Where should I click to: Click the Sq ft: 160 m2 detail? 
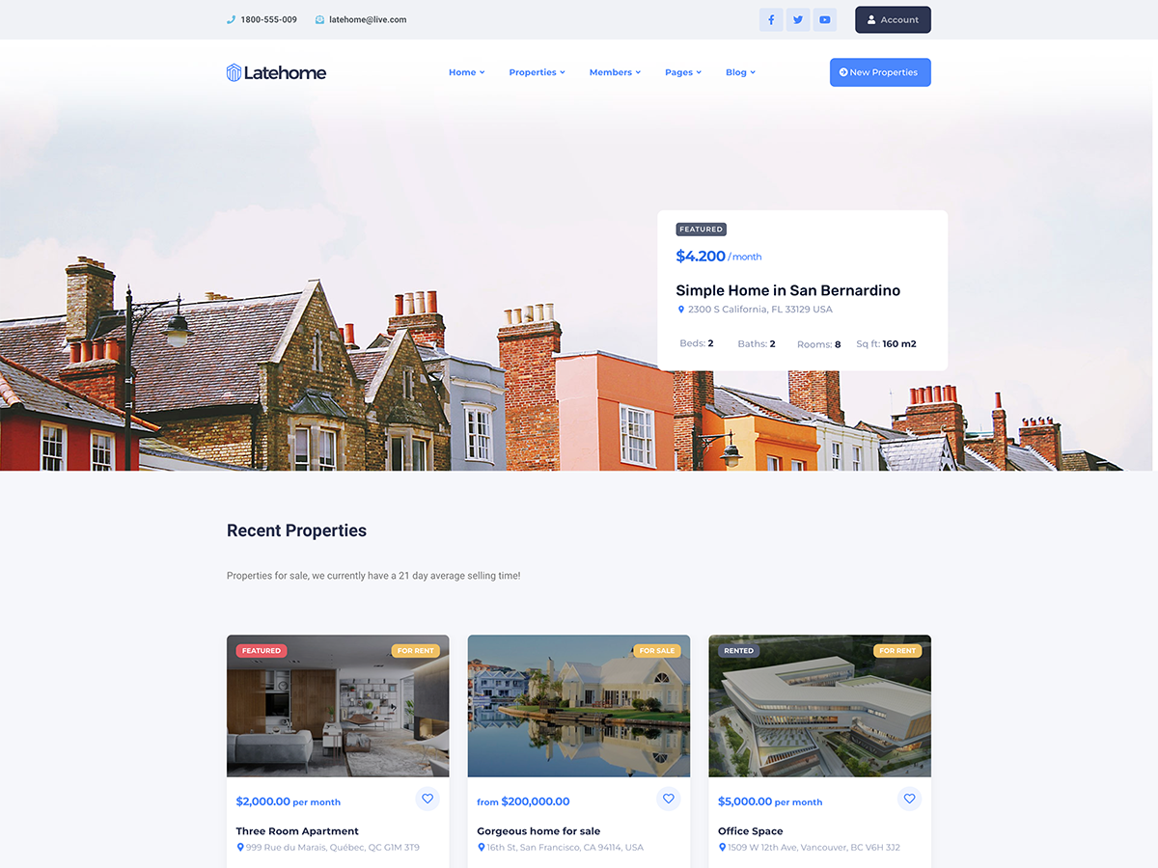(886, 343)
